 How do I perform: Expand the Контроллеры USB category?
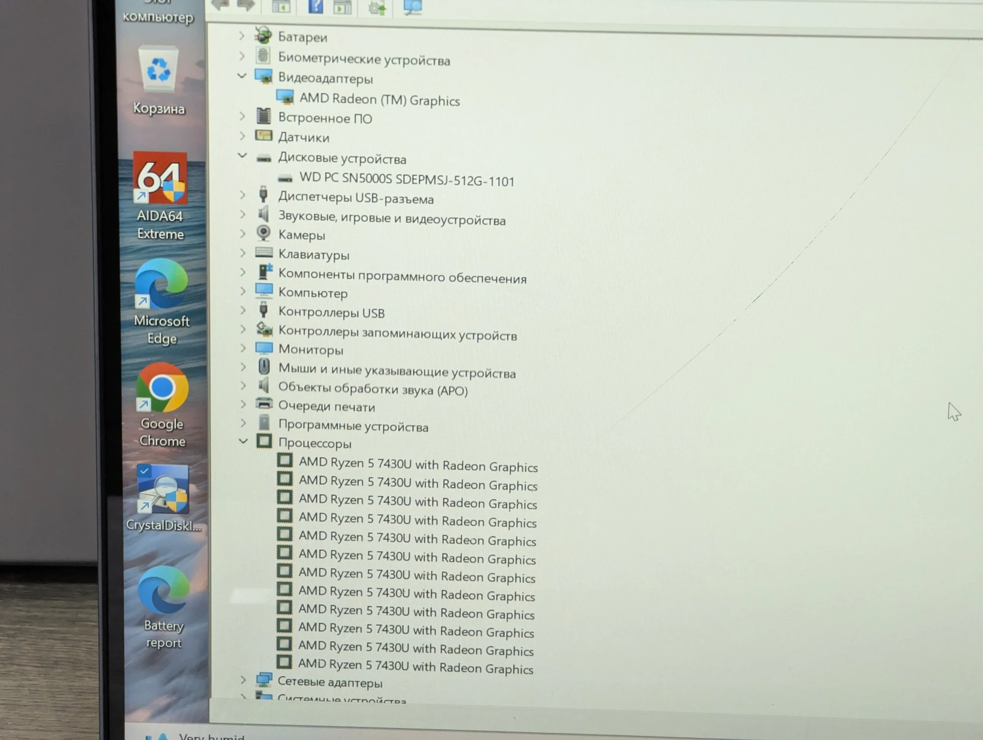(x=243, y=310)
